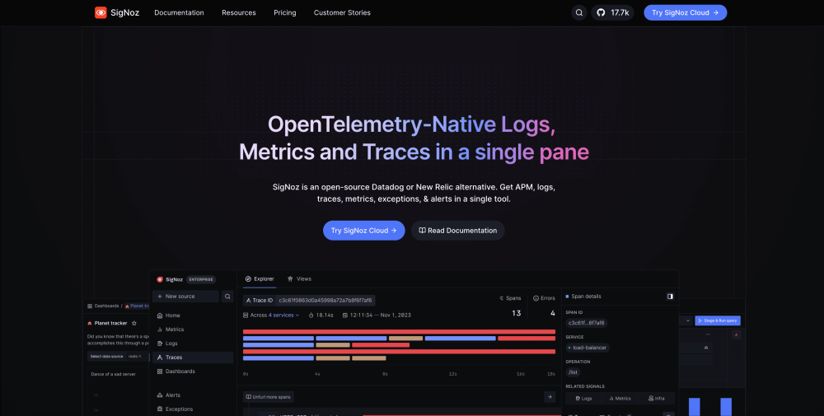Toggle the Span details side panel
This screenshot has width=824, height=416.
coord(670,296)
